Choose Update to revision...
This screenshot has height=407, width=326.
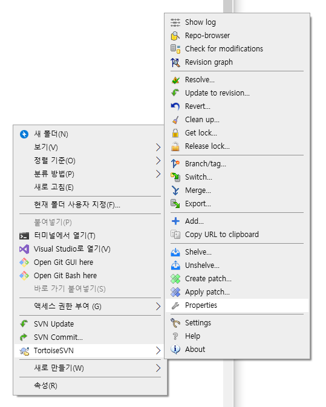(x=237, y=93)
